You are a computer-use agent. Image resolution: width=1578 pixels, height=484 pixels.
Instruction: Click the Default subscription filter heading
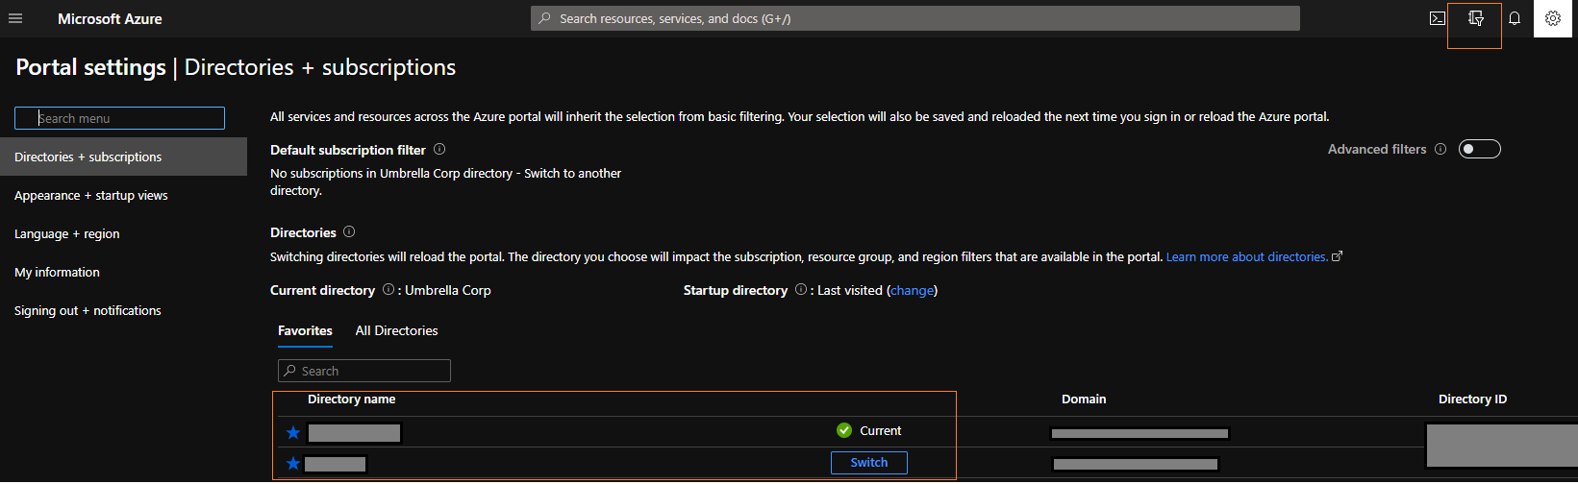click(x=348, y=150)
